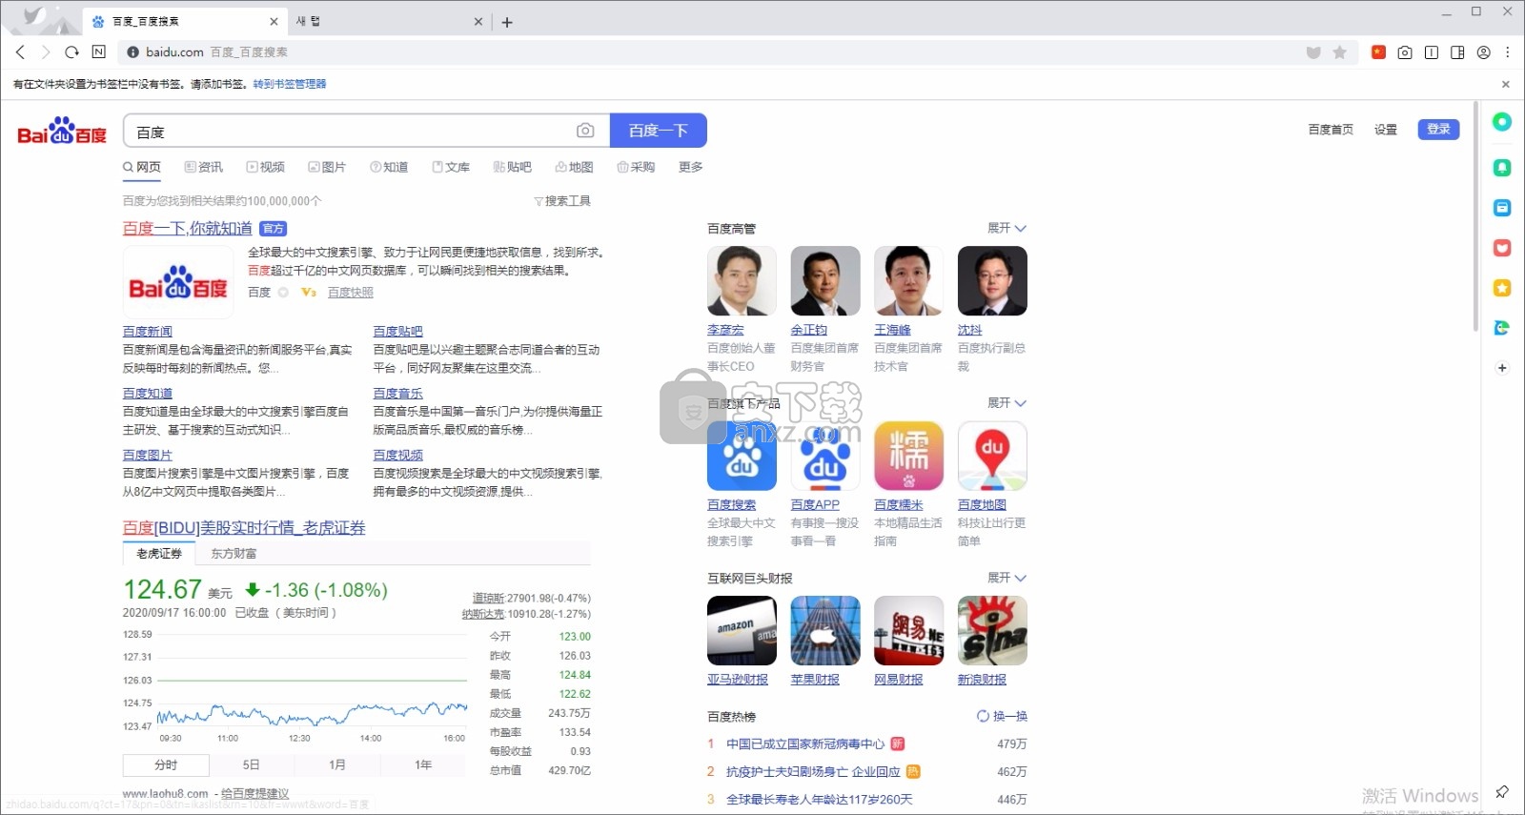1525x815 pixels.
Task: Click the camera image search icon
Action: point(585,131)
